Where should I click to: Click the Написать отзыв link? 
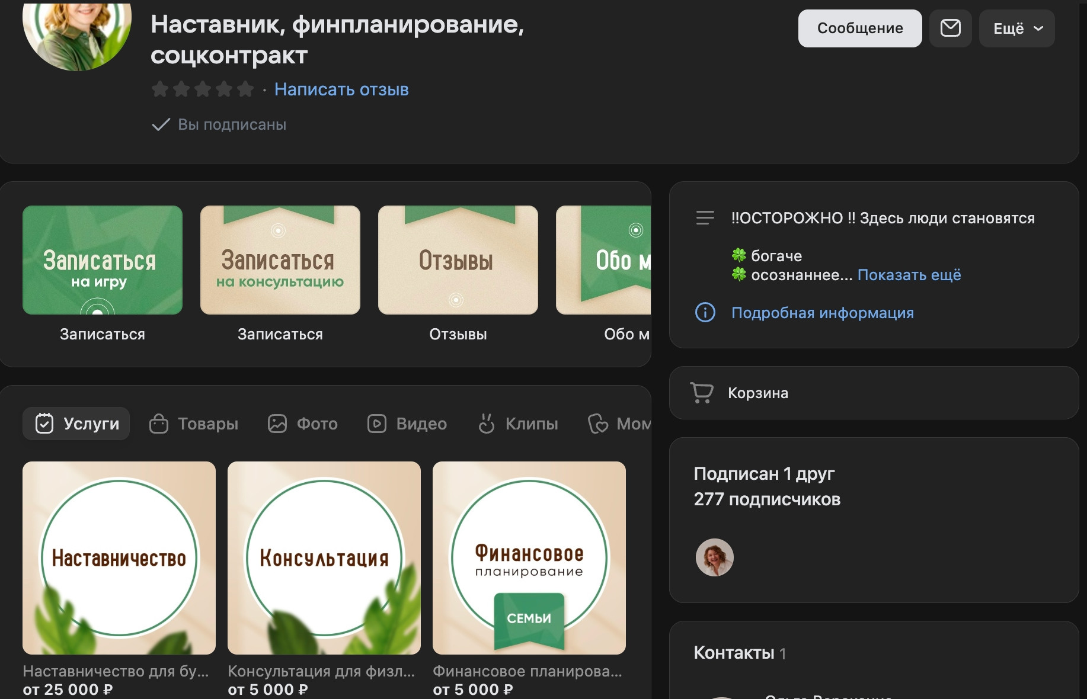[341, 89]
